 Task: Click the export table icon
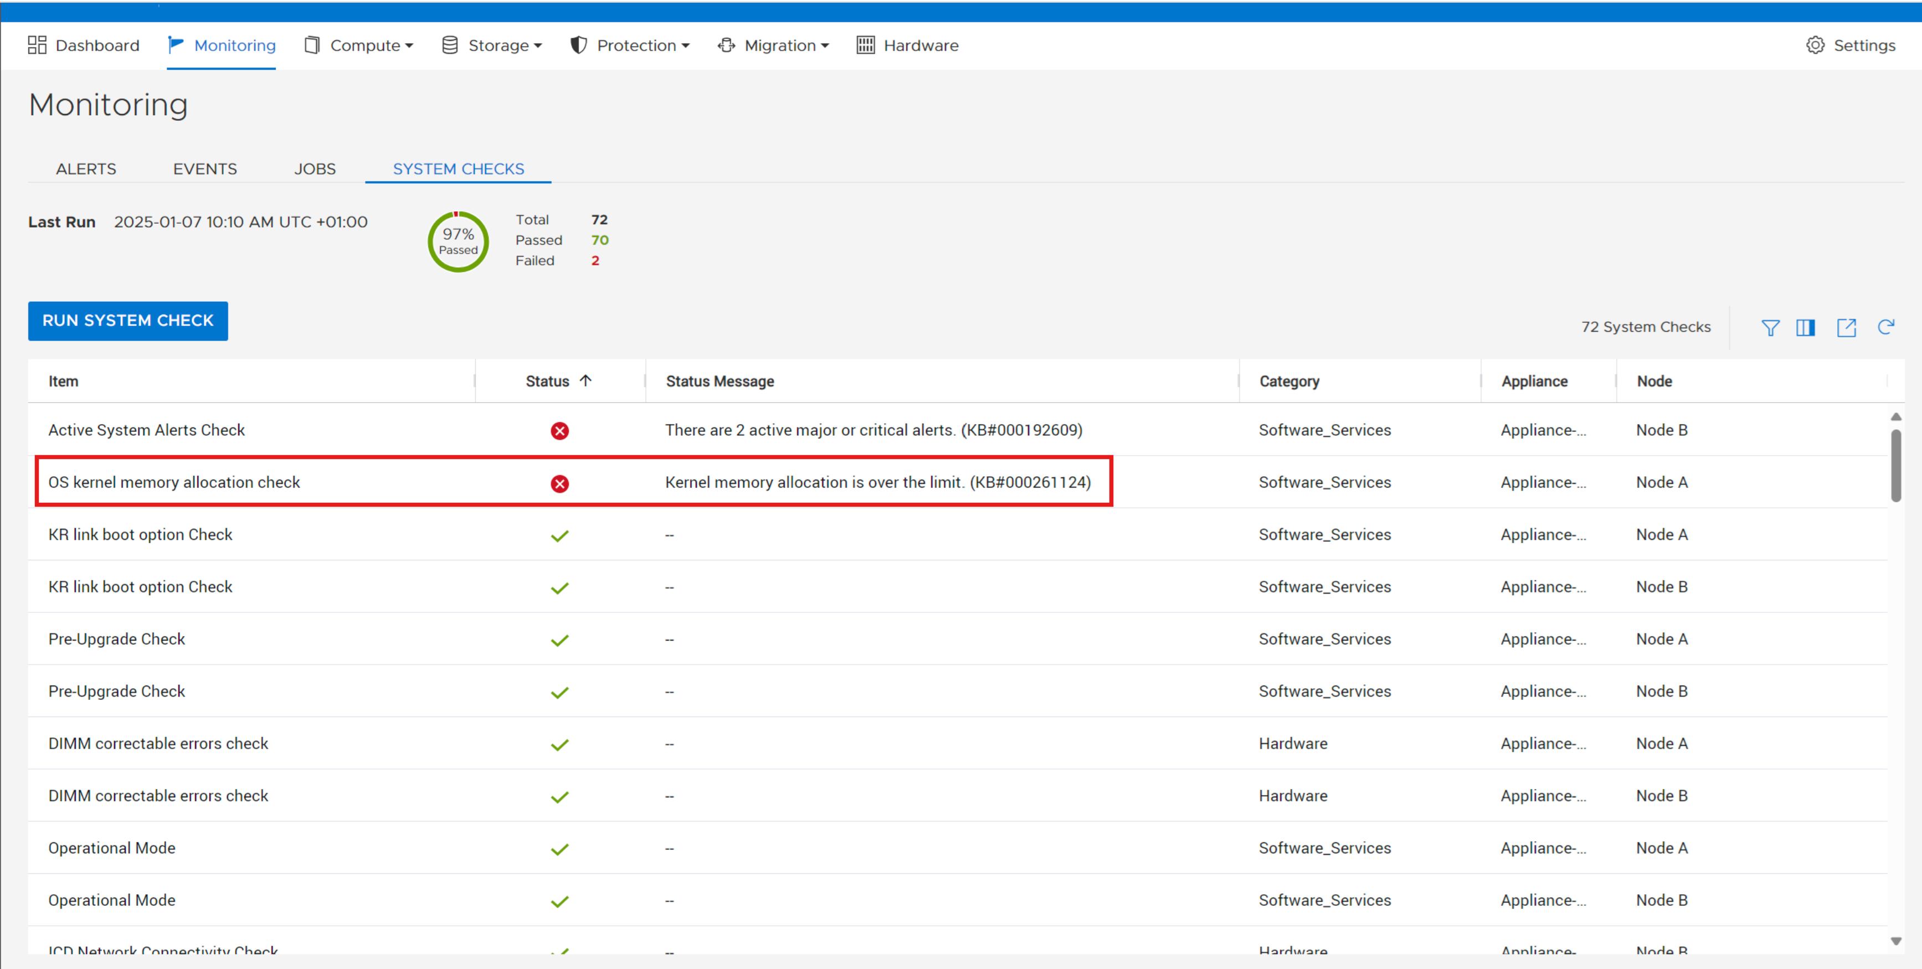pos(1846,327)
